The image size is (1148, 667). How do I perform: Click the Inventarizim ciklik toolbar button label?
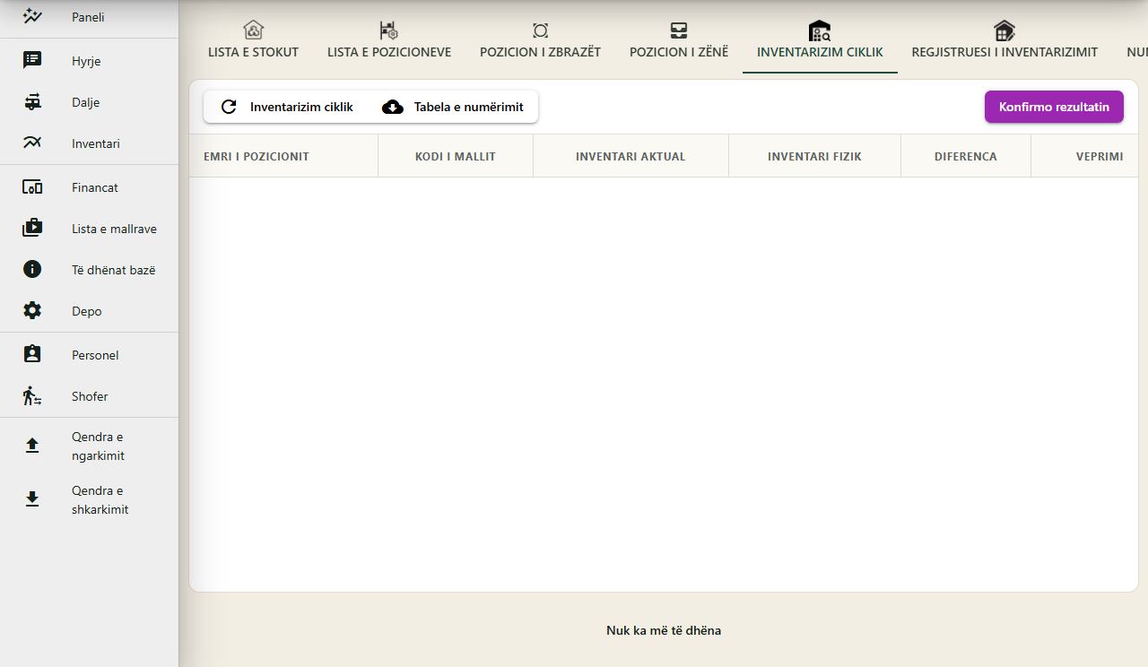(301, 107)
